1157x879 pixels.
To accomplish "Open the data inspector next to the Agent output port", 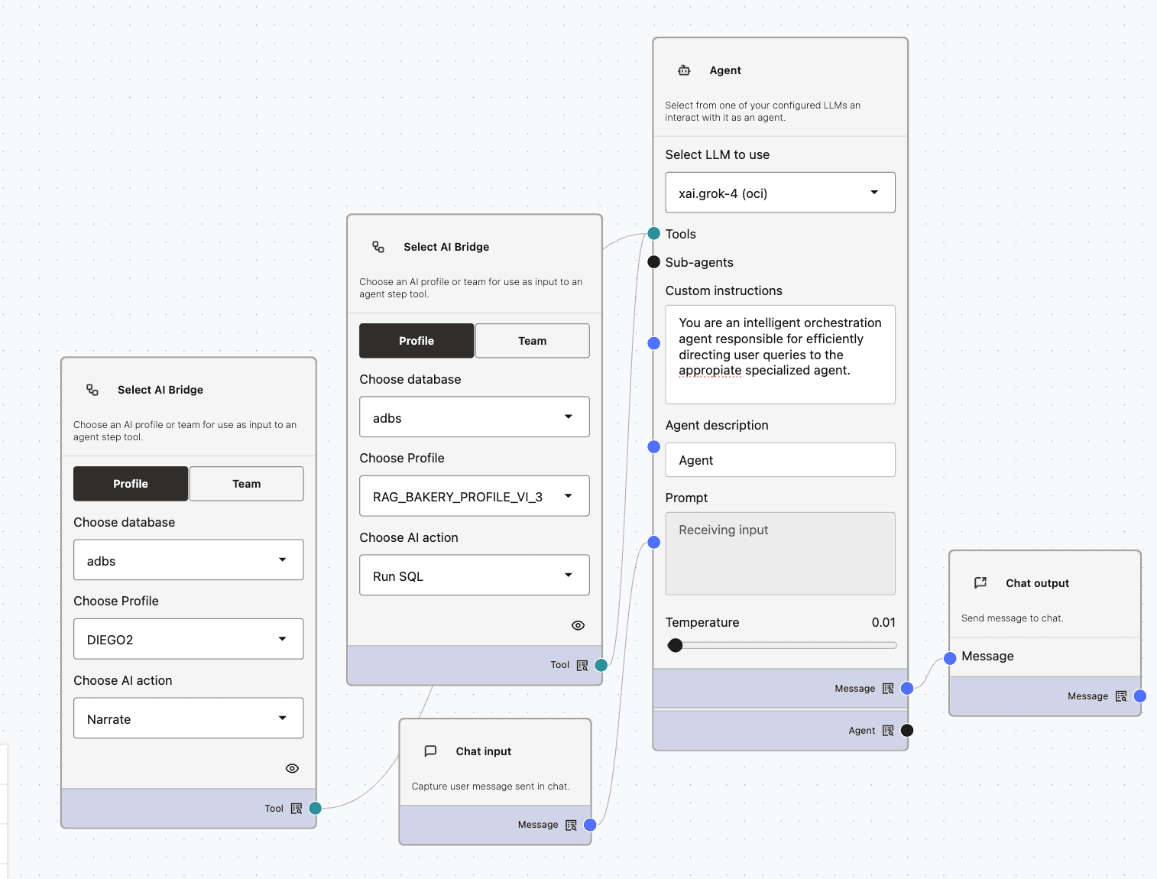I will 887,730.
